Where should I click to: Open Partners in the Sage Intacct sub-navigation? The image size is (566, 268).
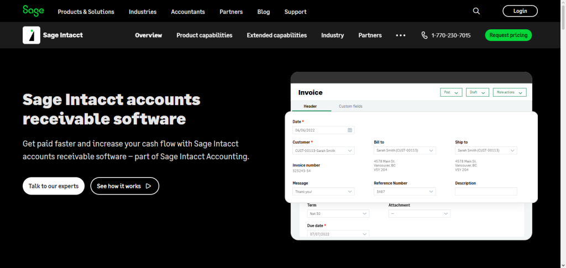370,35
